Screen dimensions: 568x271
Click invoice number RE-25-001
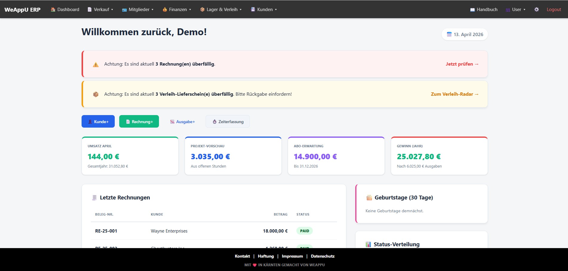tap(106, 231)
